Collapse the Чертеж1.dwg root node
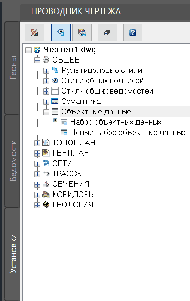Image resolution: width=190 pixels, height=301 pixels. click(x=28, y=50)
